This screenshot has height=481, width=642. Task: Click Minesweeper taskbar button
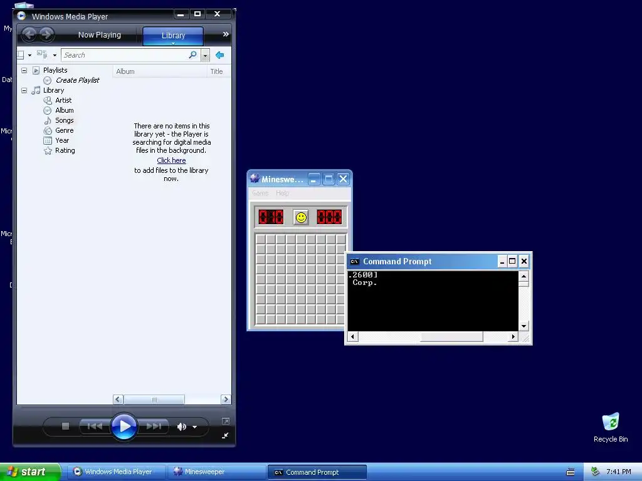(x=217, y=472)
